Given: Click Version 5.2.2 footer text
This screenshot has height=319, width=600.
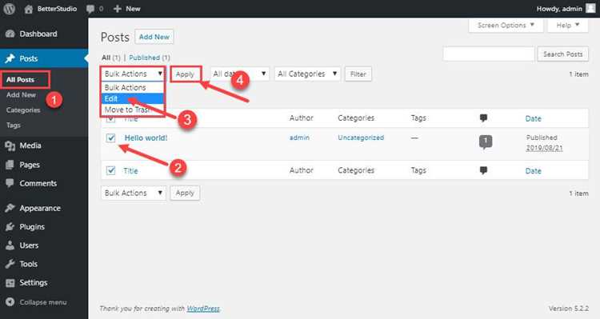Looking at the screenshot, I should [568, 309].
